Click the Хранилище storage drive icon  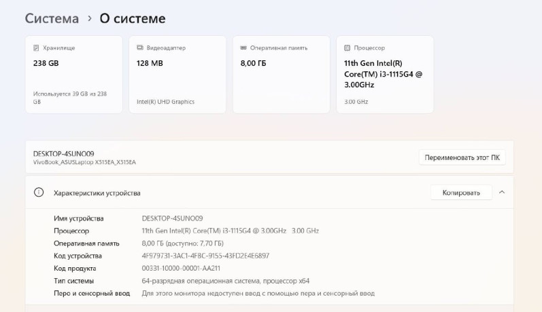37,48
